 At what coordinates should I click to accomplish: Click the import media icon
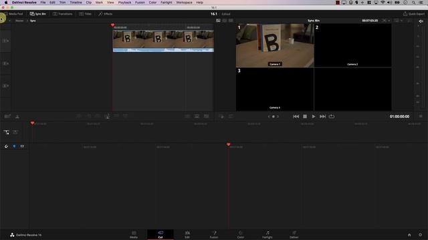(x=7, y=117)
